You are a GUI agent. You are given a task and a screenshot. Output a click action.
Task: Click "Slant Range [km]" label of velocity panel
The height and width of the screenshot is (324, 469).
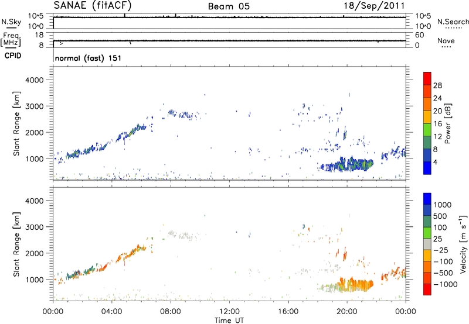pyautogui.click(x=16, y=244)
